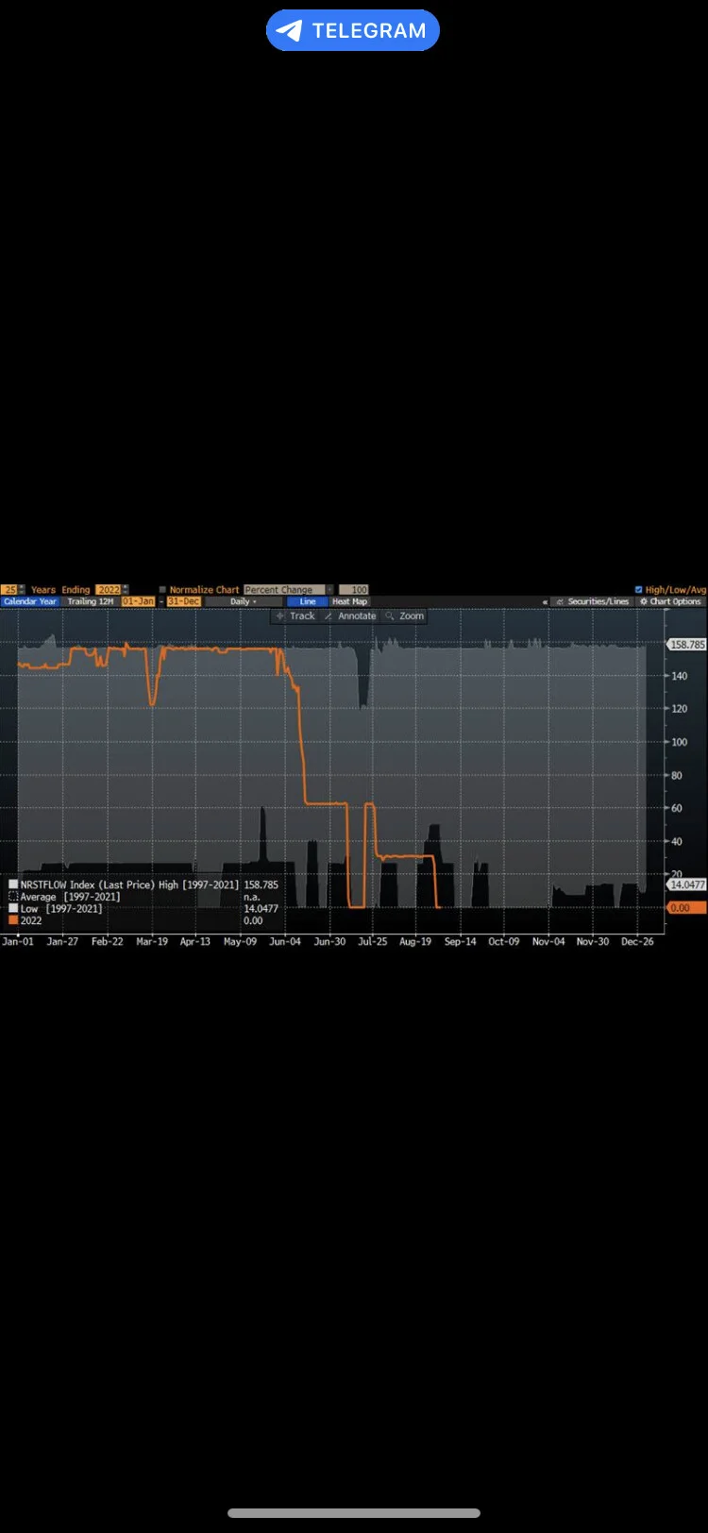Select the Calendar Year tab
Screen dimensions: 708x1533
click(30, 601)
